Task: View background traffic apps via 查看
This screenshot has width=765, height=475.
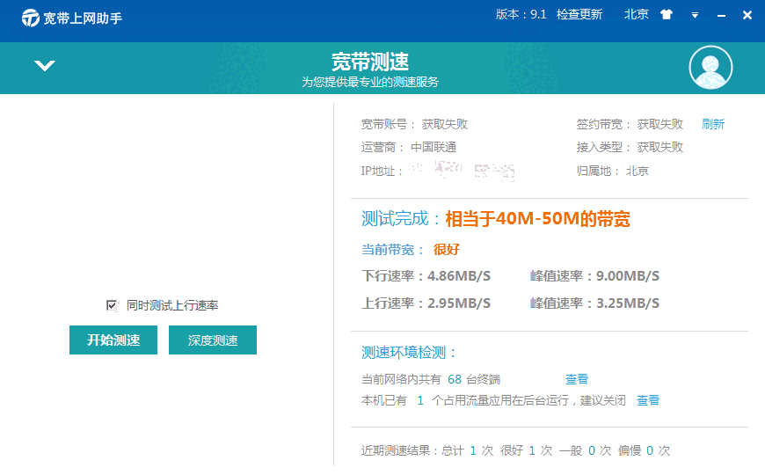Action: coord(648,400)
